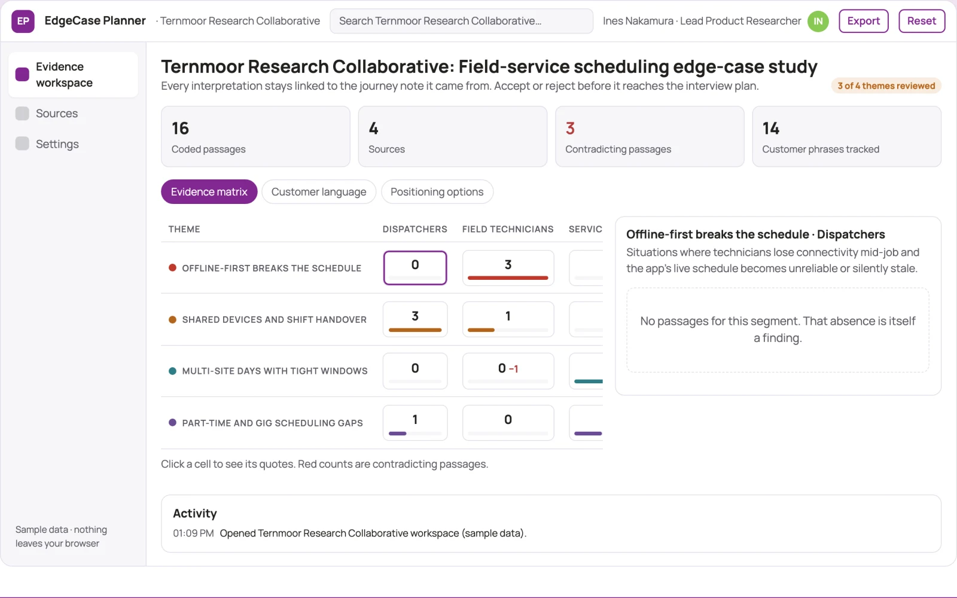The image size is (957, 598).
Task: Click the 'No passages for this segment' message
Action: [x=778, y=329]
